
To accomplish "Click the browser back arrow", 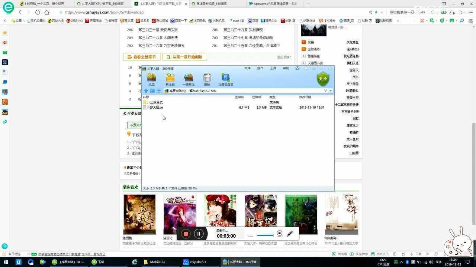I will pyautogui.click(x=20, y=12).
